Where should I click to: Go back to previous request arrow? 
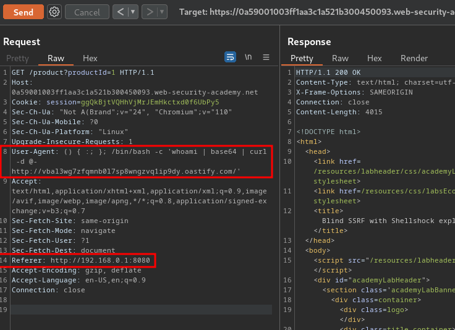tap(121, 12)
